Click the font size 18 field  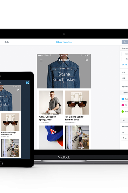coord(125,133)
